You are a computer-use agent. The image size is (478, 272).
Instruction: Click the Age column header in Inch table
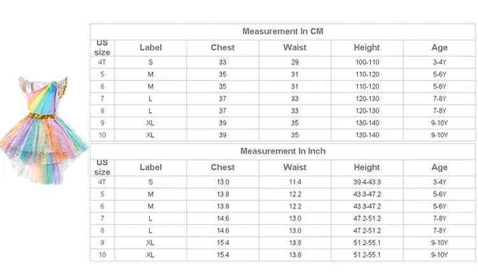[x=439, y=167]
